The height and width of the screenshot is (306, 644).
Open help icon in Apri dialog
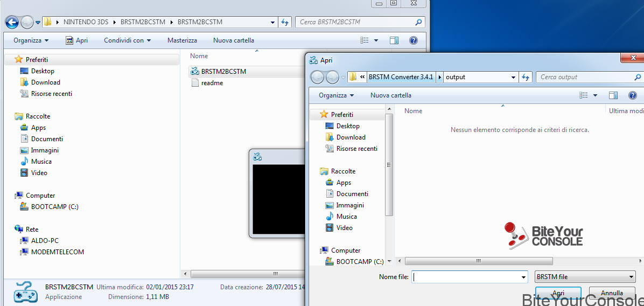click(633, 95)
